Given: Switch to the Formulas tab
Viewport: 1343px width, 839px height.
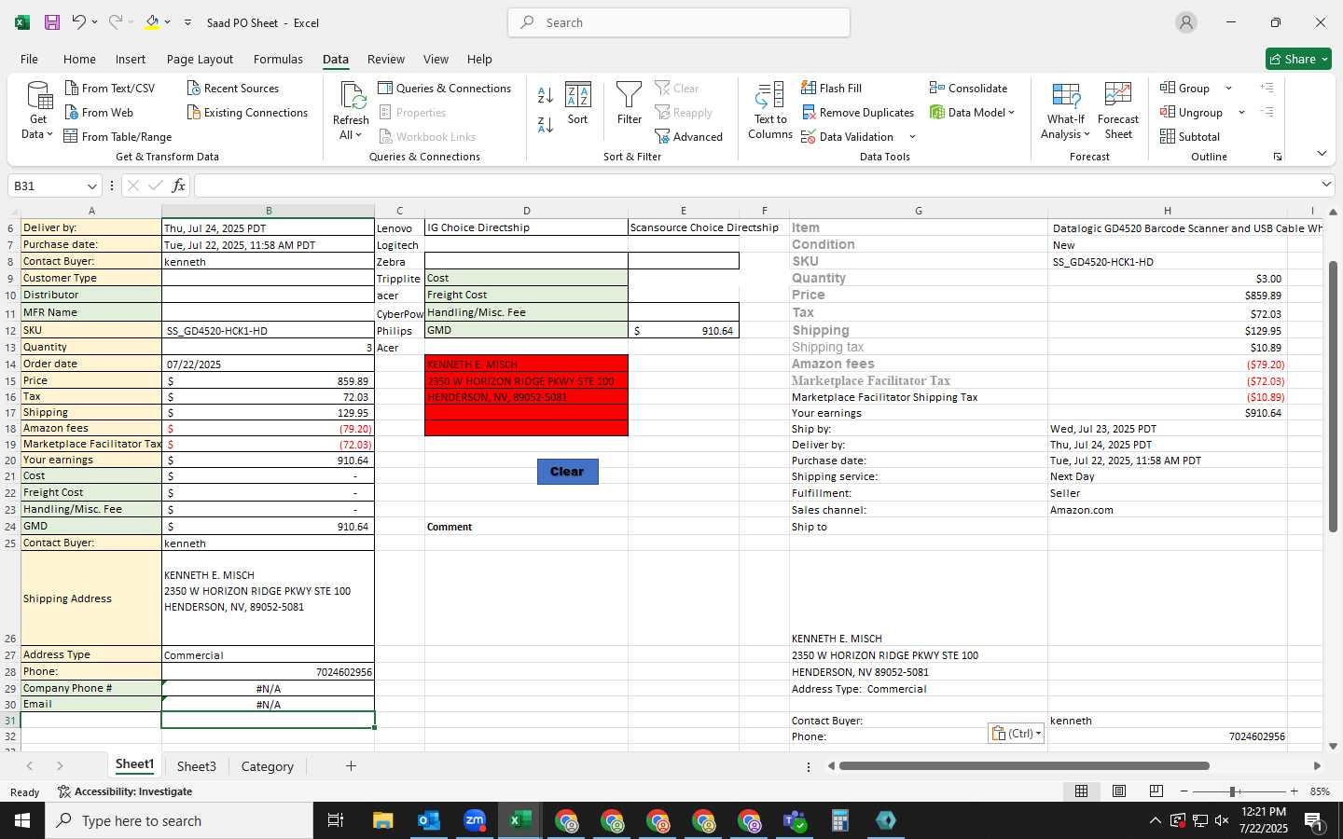Looking at the screenshot, I should (x=278, y=59).
